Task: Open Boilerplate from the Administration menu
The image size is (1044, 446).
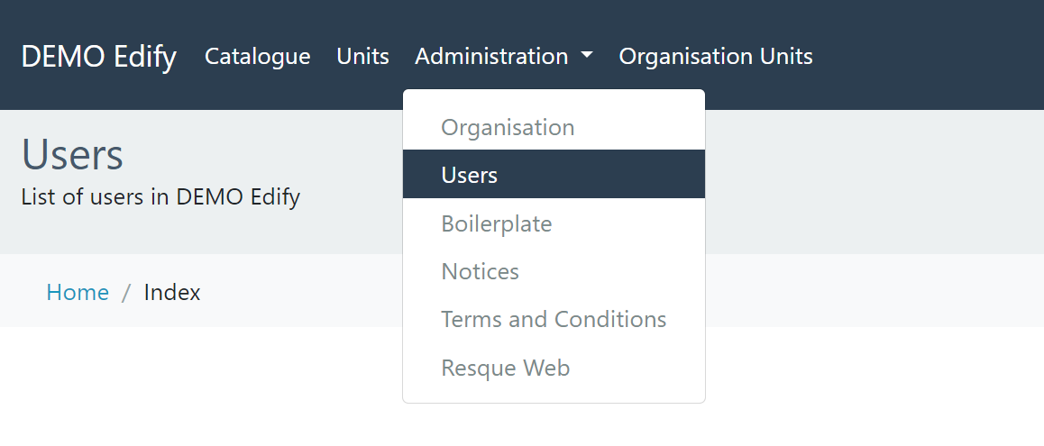Action: click(x=496, y=223)
